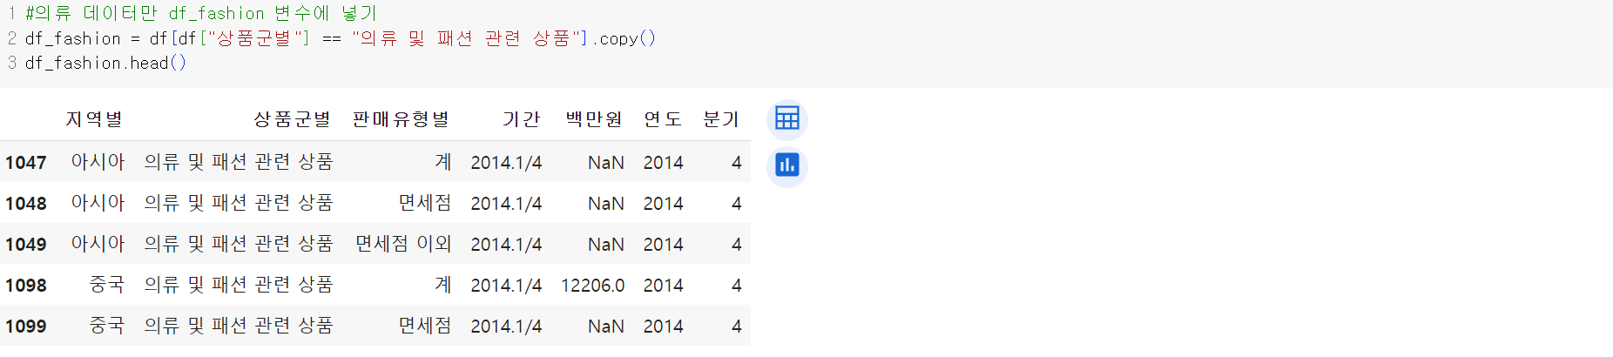Click 의류 및 패션 관련 상품 in row 1048
This screenshot has width=1613, height=357.
pos(239,203)
